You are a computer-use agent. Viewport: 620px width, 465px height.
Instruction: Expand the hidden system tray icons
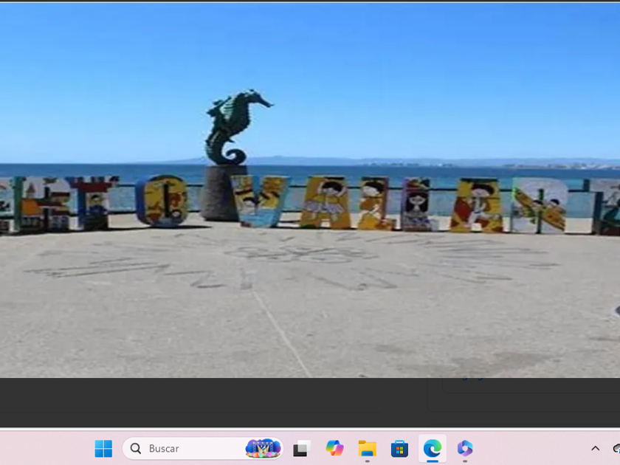tap(595, 448)
